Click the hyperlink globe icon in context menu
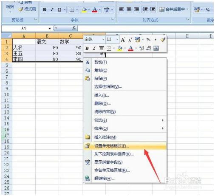Viewport: 215px width, 196px height. click(x=88, y=178)
